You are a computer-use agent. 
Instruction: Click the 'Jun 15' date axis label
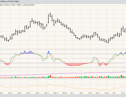(x=90, y=93)
